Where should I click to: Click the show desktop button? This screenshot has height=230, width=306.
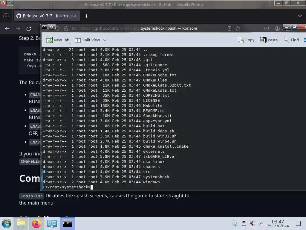tap(298, 223)
